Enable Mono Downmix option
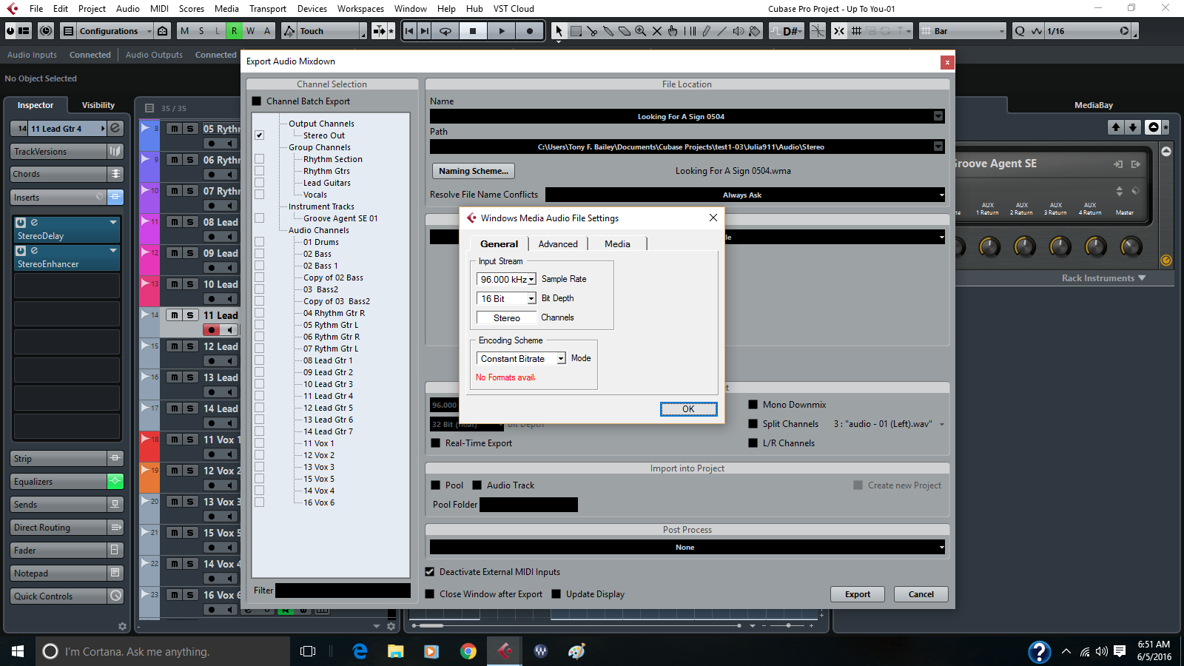This screenshot has width=1184, height=666. click(753, 405)
